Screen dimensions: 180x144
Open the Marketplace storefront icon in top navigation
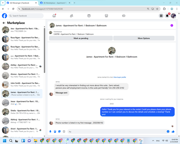[x=106, y=16]
